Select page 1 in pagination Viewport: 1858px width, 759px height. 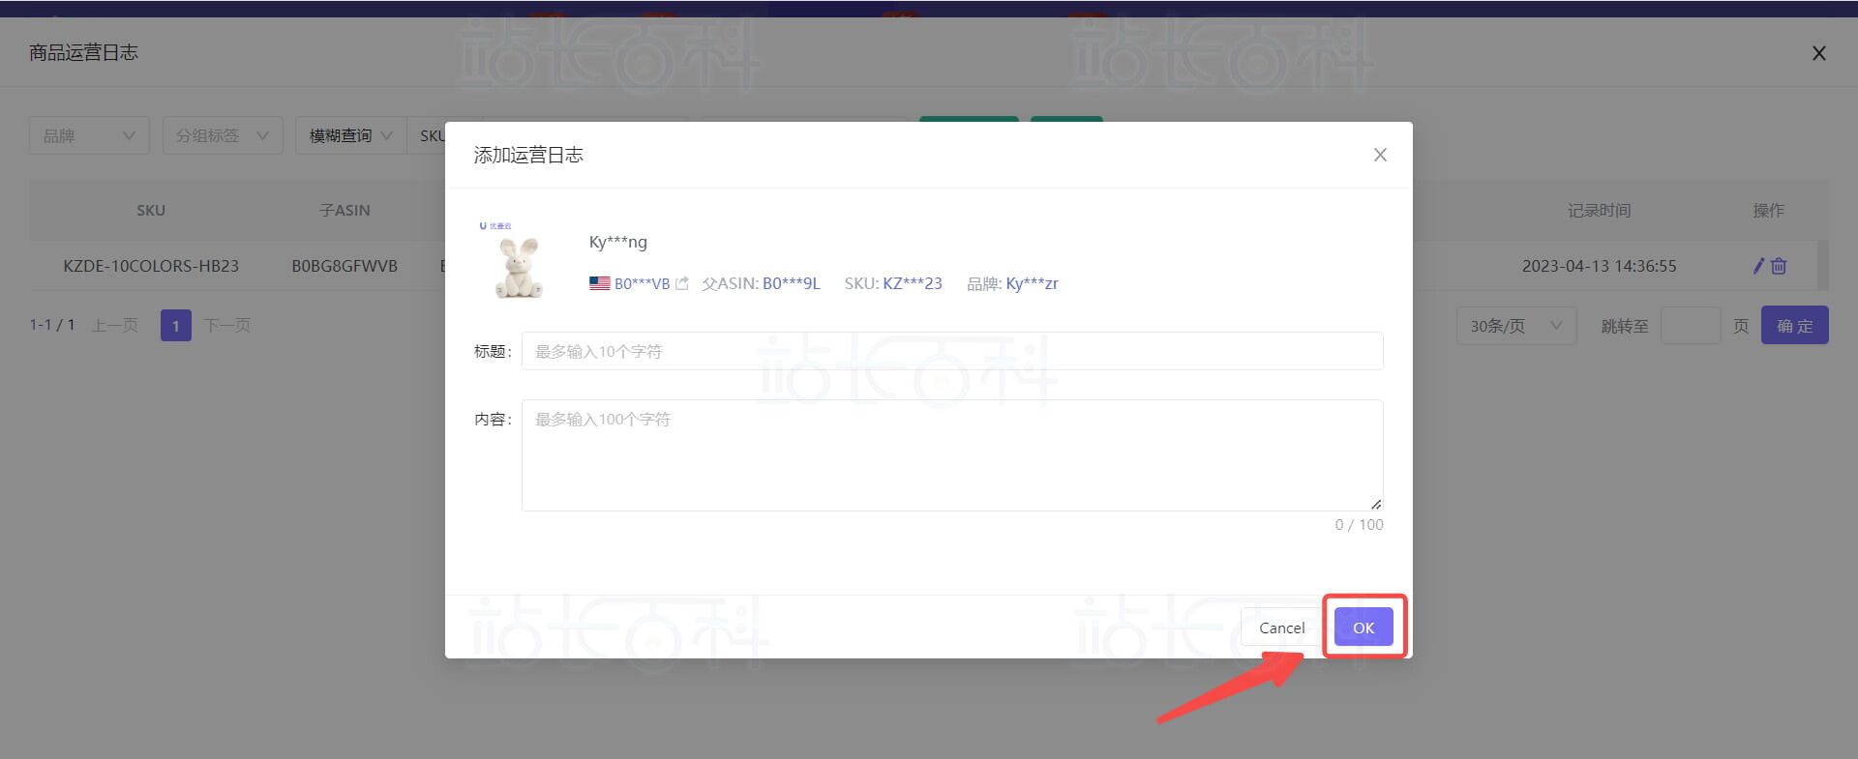click(175, 326)
